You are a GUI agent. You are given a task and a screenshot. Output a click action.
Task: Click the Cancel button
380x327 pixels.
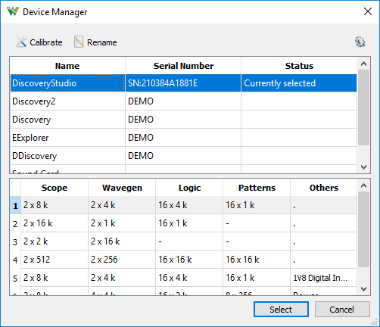tap(342, 310)
